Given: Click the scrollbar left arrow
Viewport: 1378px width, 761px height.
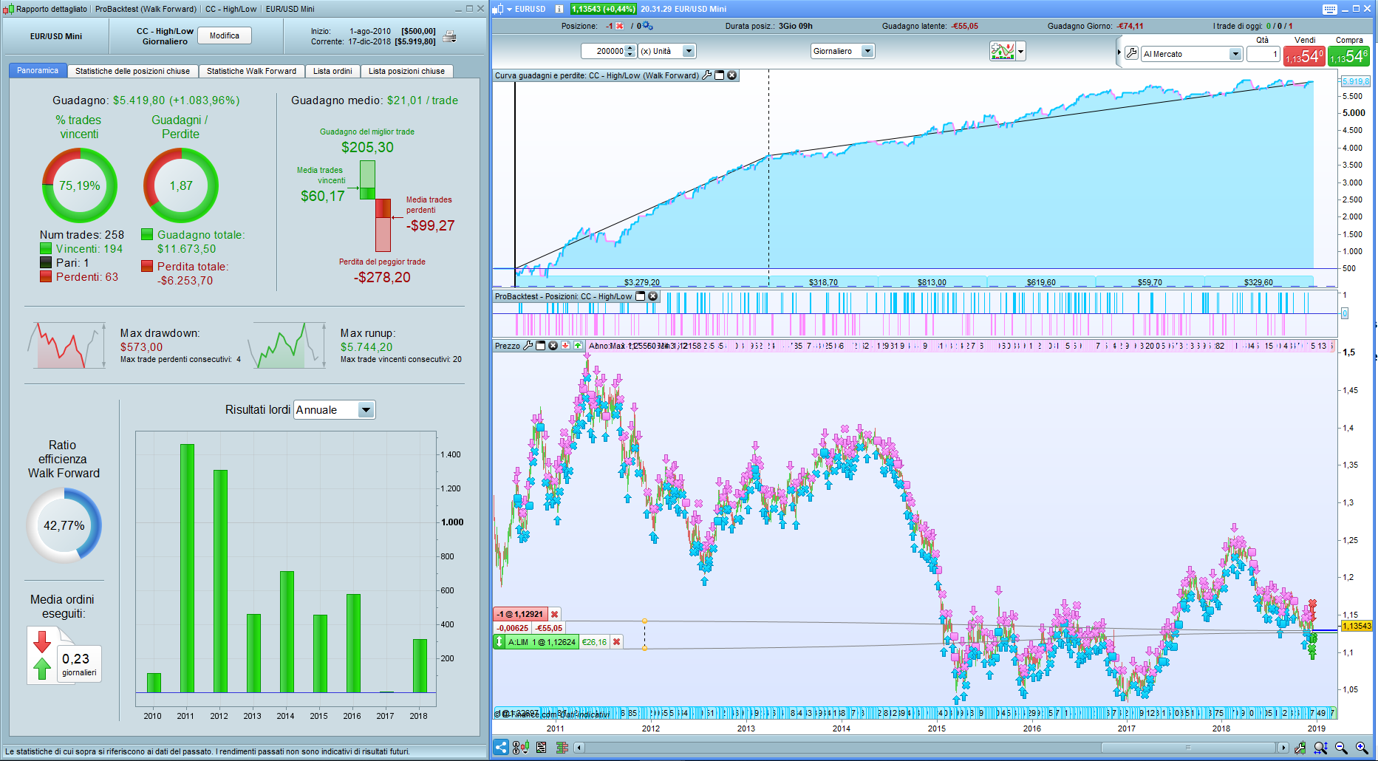Looking at the screenshot, I should [579, 748].
